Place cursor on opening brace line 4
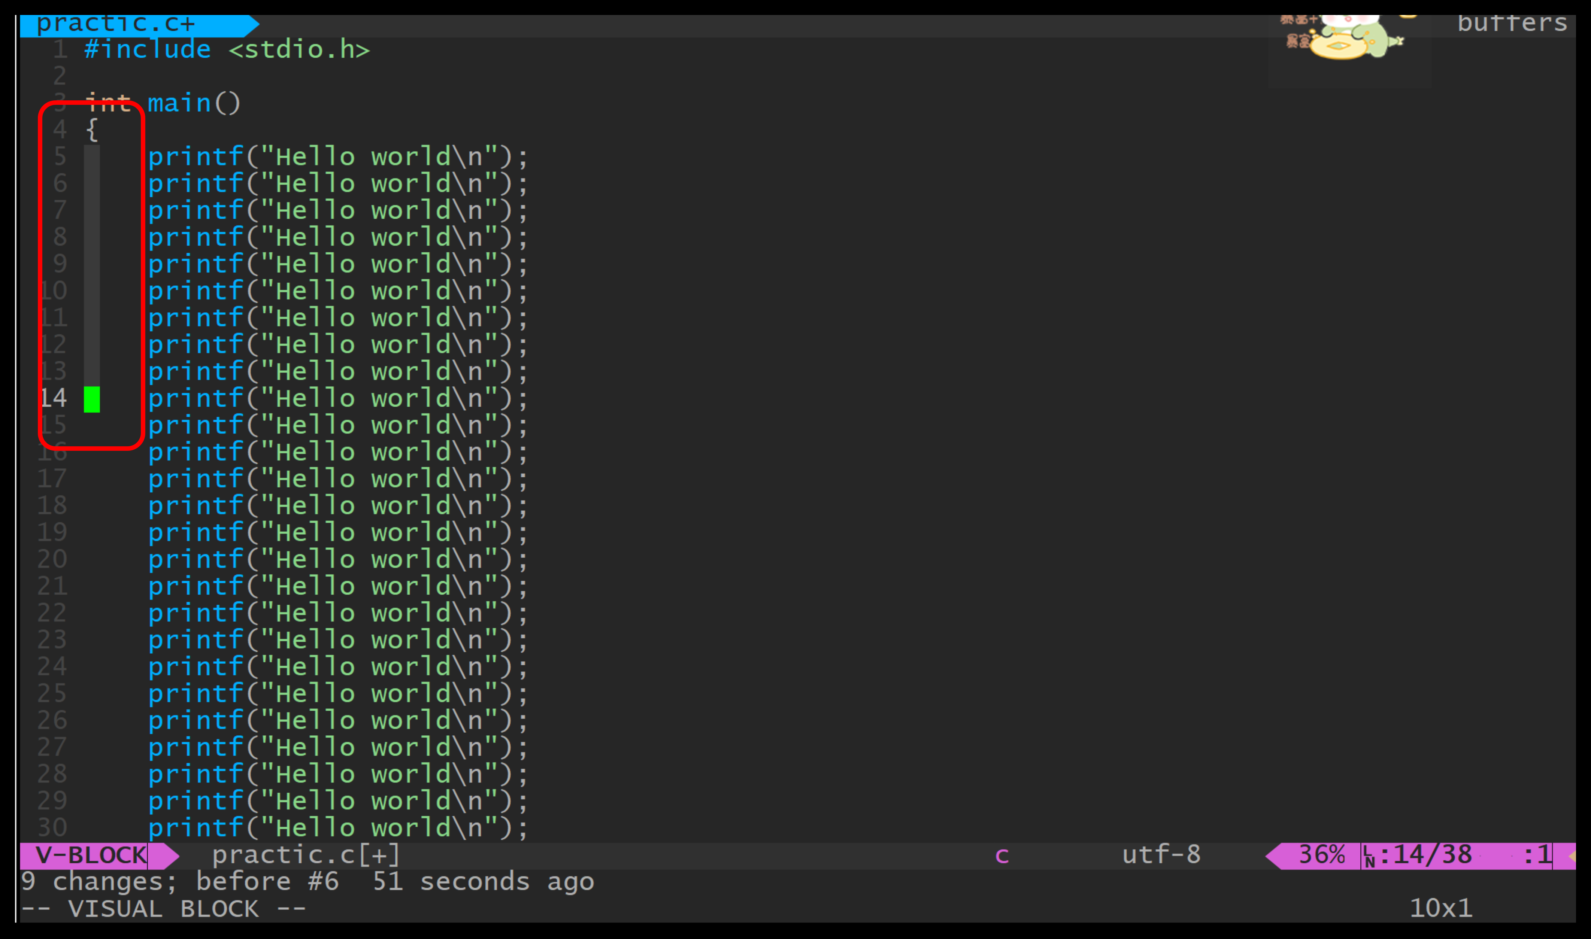The height and width of the screenshot is (939, 1591). click(x=92, y=130)
